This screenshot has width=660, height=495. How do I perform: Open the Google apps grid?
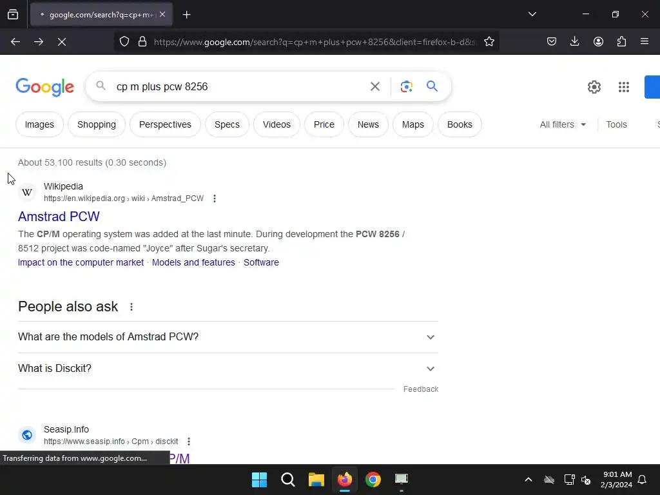pos(624,87)
